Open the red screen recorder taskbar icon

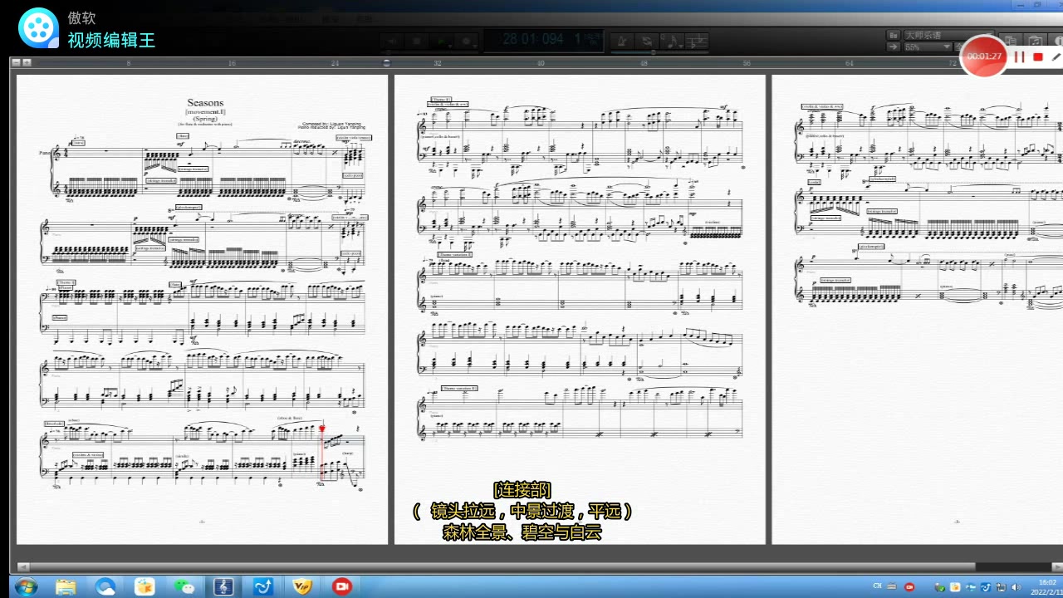coord(341,586)
